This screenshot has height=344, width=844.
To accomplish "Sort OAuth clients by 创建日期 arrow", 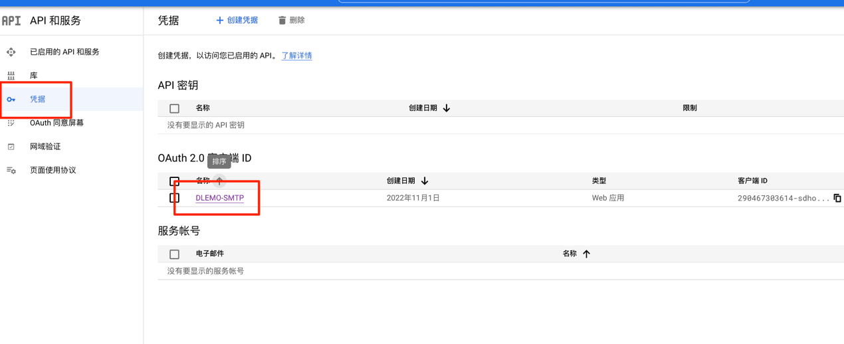I will tap(425, 181).
